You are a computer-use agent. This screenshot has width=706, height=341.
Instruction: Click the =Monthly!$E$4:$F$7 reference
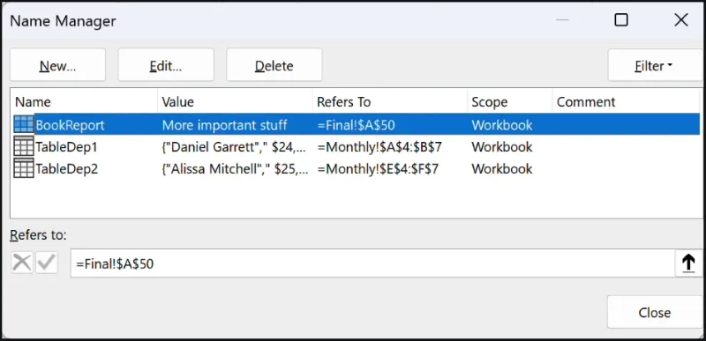pyautogui.click(x=378, y=169)
